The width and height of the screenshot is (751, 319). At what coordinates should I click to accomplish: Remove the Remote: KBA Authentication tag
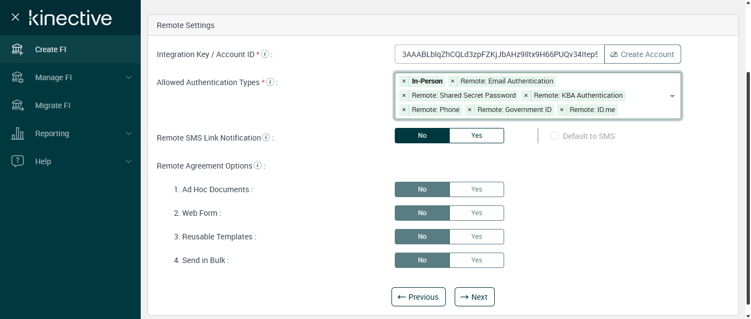pyautogui.click(x=526, y=96)
